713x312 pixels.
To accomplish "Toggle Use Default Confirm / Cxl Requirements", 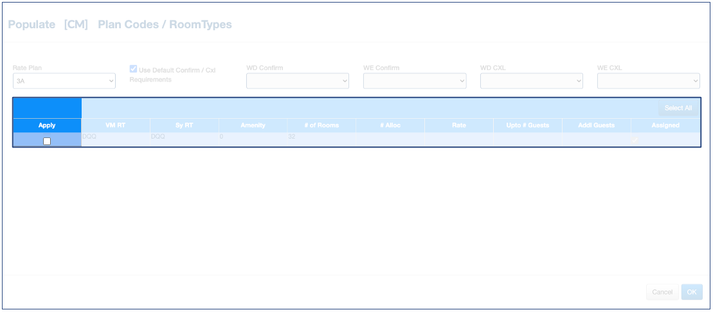I will (x=134, y=69).
